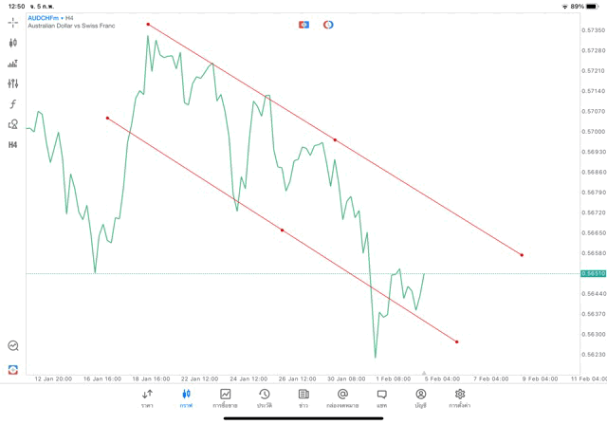The image size is (607, 424).
Task: Open the ข่าว news tab
Action: coord(303,398)
